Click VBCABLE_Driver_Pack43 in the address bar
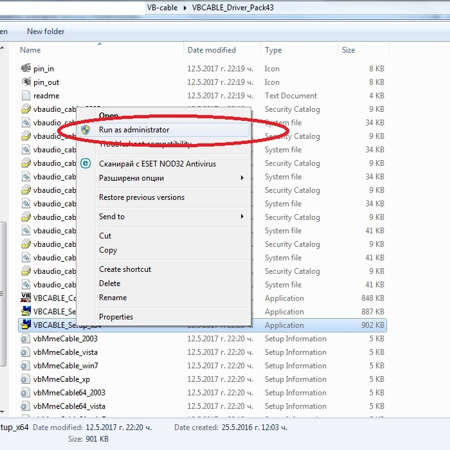450x450 pixels. coord(233,8)
